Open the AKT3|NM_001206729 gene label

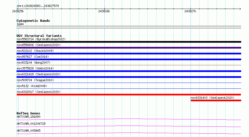coord(31,124)
